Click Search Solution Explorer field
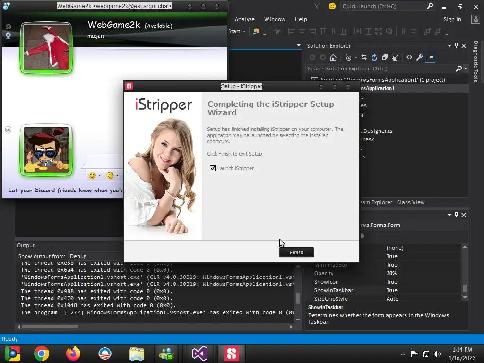484x363 pixels. (x=380, y=69)
